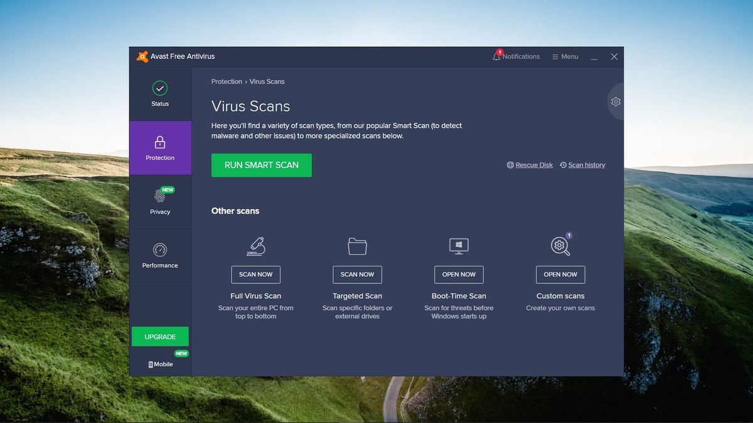Click 'Scan for threats before Windows starts up' text

point(459,312)
